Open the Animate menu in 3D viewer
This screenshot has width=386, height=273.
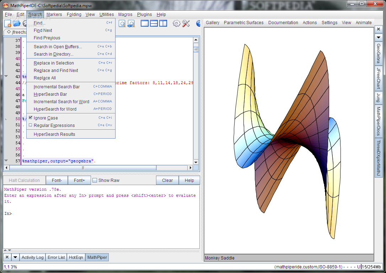[364, 23]
